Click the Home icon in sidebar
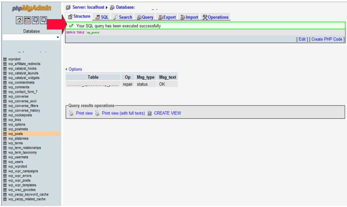Screen dimensions: 347x207 [x=19, y=21]
